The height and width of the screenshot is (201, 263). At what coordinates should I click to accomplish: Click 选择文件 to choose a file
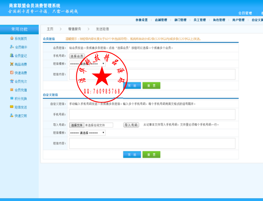pos(77,125)
